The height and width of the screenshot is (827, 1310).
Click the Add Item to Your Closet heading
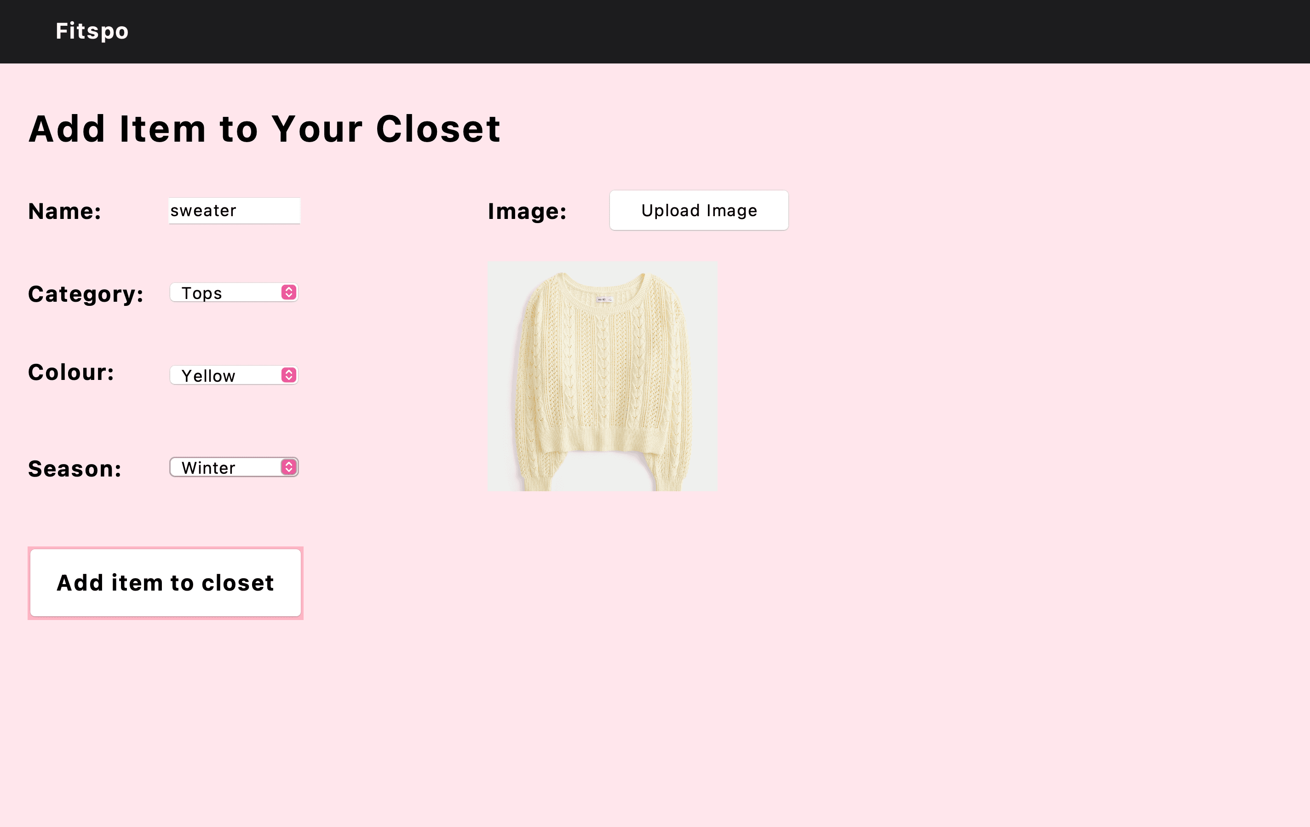(x=264, y=129)
